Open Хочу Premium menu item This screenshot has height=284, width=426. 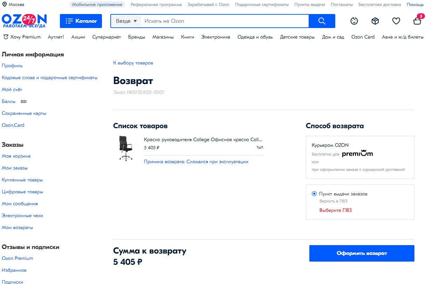tap(22, 37)
